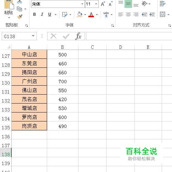The height and width of the screenshot is (172, 172).
Task: Select cell containing 中山店
Action: pyautogui.click(x=29, y=54)
